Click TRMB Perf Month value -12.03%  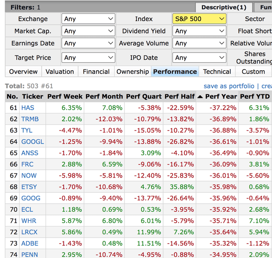coord(109,119)
